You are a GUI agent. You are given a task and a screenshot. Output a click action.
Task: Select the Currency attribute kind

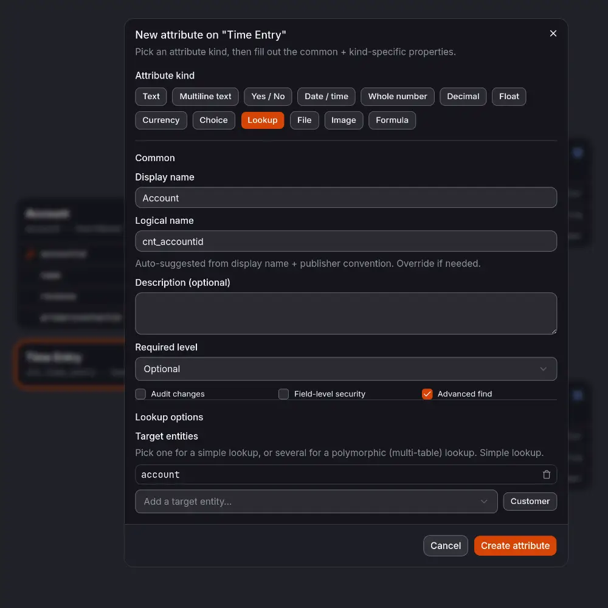tap(161, 120)
